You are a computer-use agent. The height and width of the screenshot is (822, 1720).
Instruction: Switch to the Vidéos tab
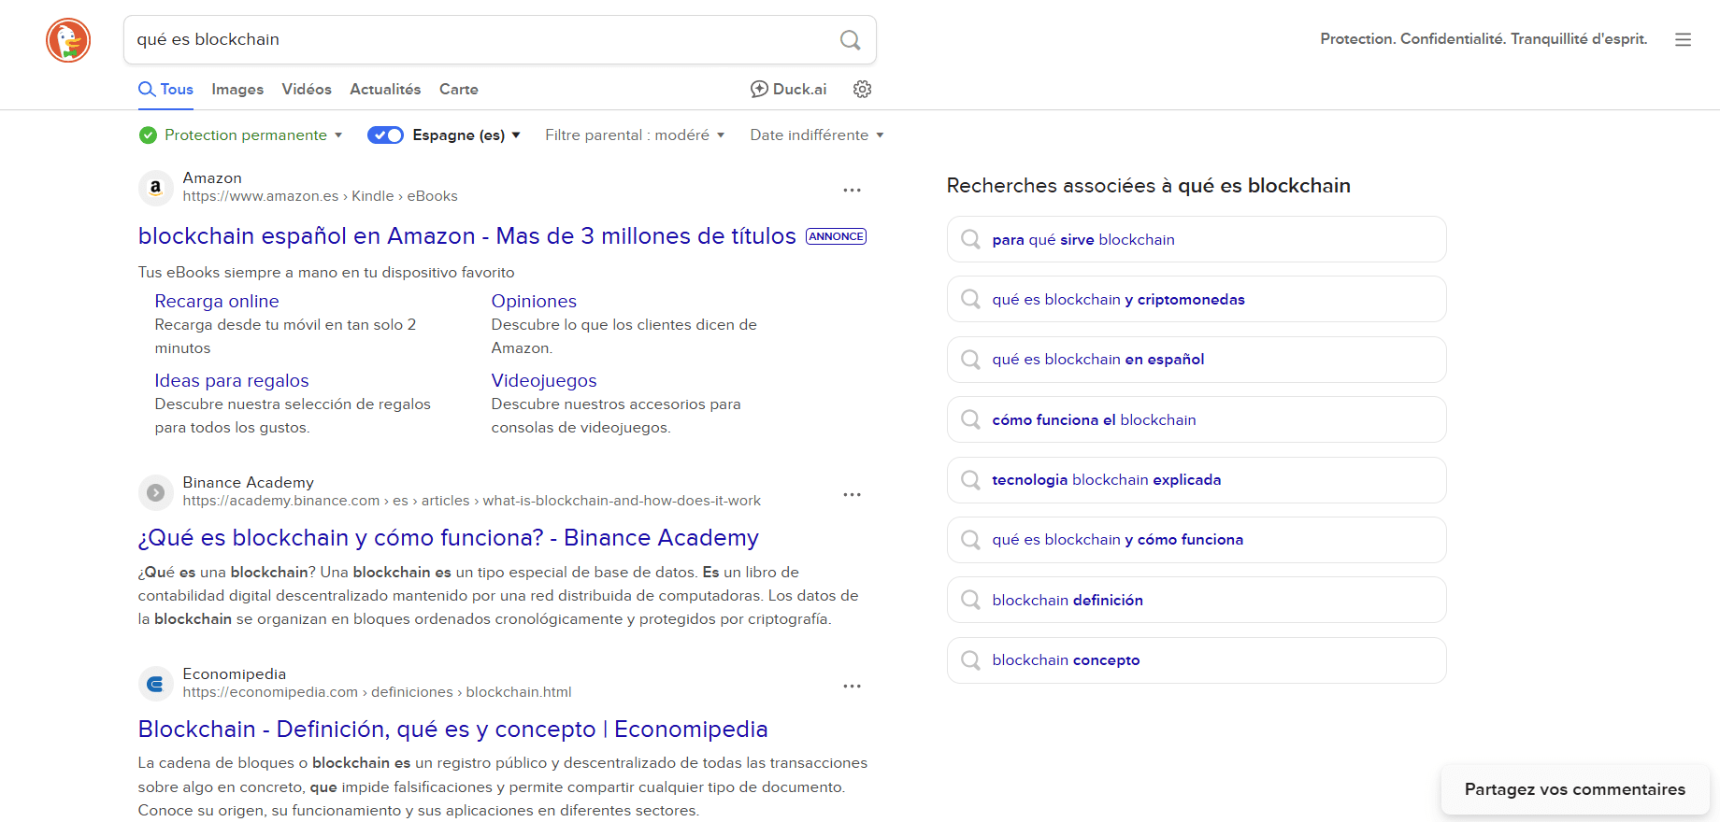307,89
